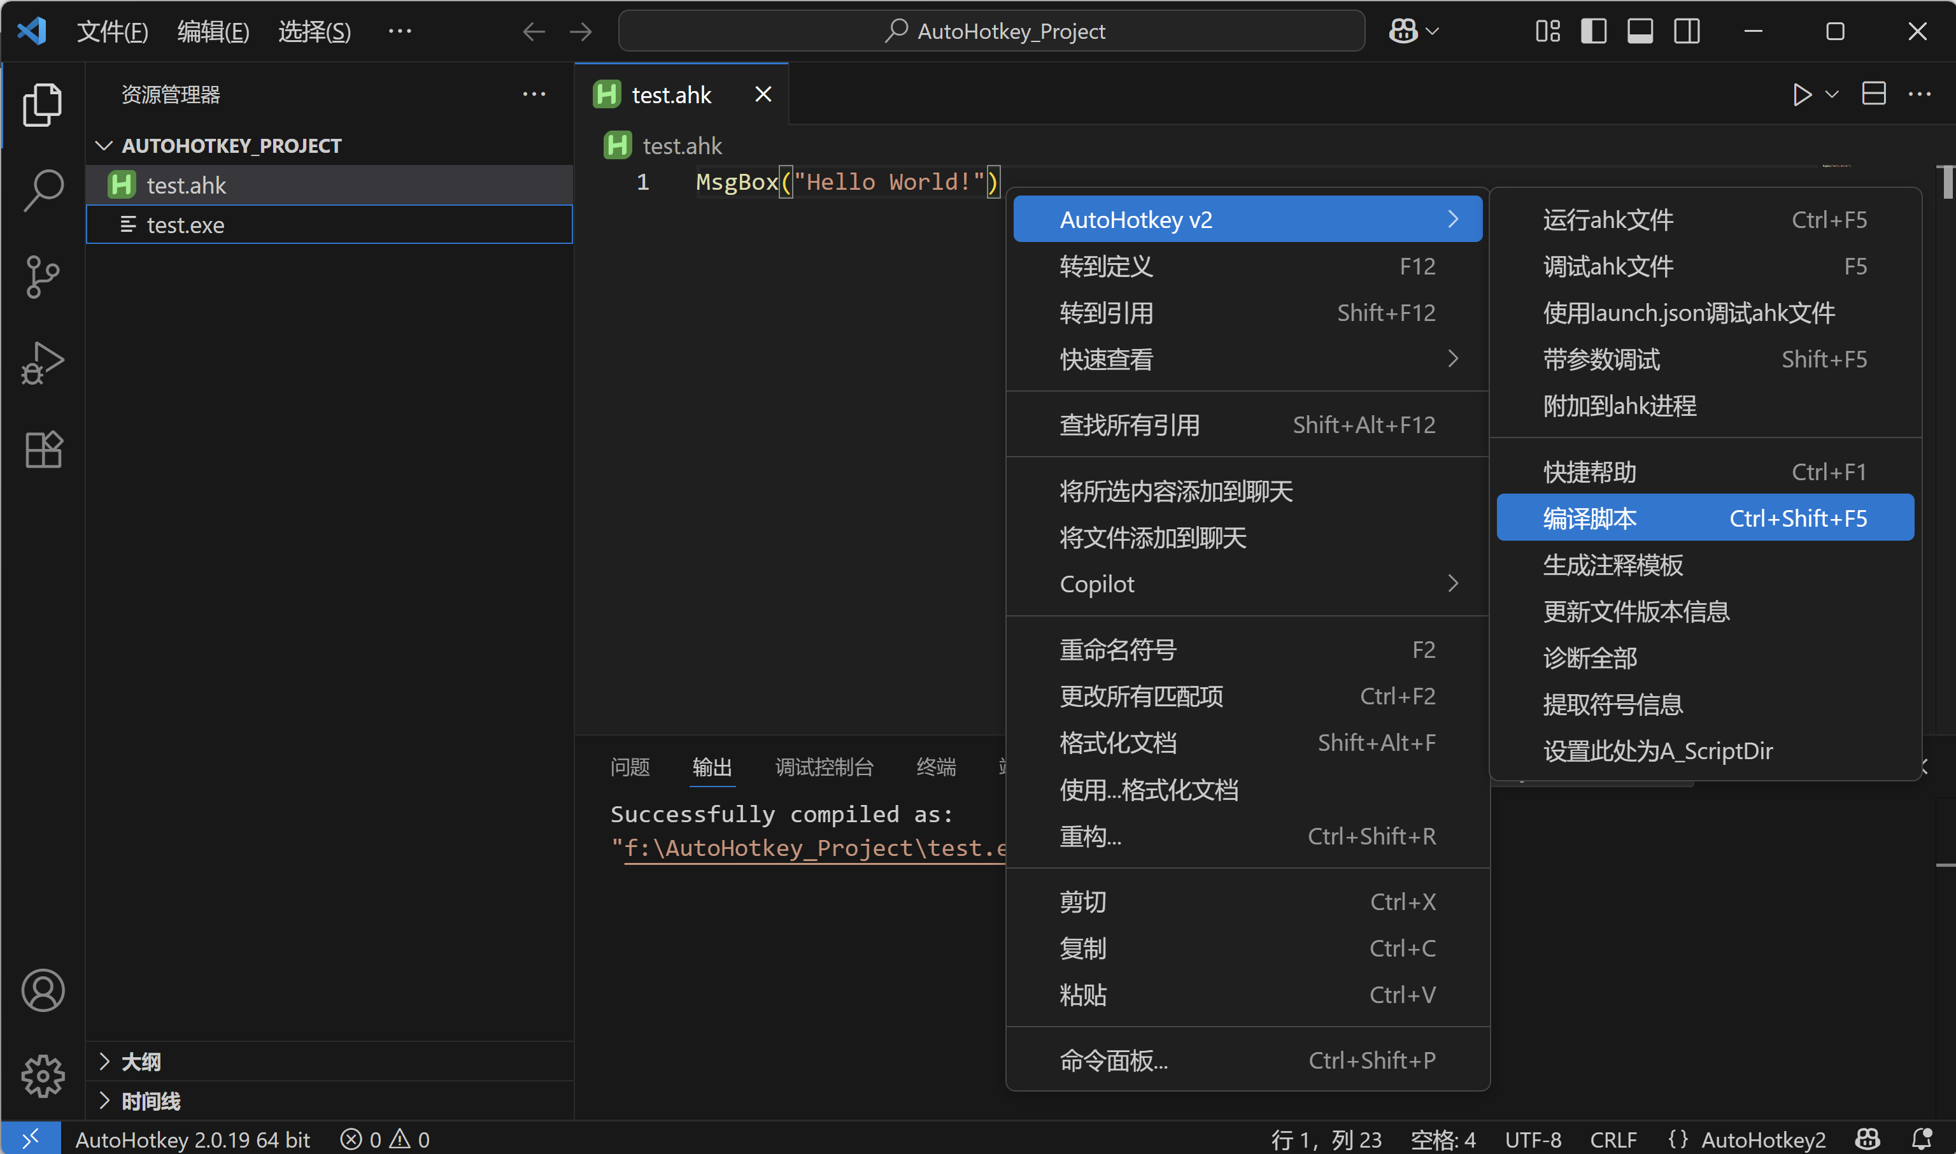This screenshot has height=1154, width=1956.
Task: Open the Search view in activity bar
Action: (x=43, y=190)
